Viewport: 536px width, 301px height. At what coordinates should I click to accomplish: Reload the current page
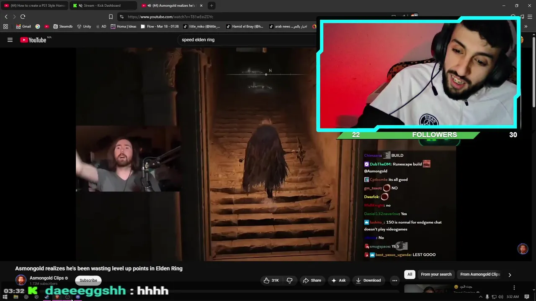click(x=23, y=17)
